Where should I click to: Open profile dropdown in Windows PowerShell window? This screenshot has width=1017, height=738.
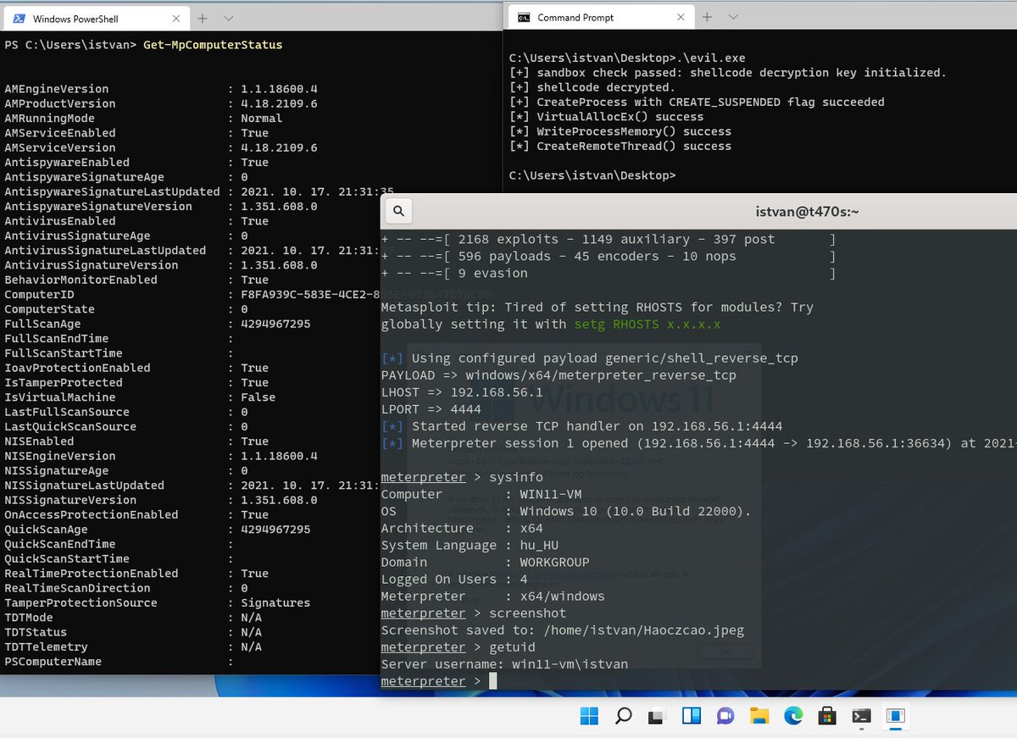(229, 18)
